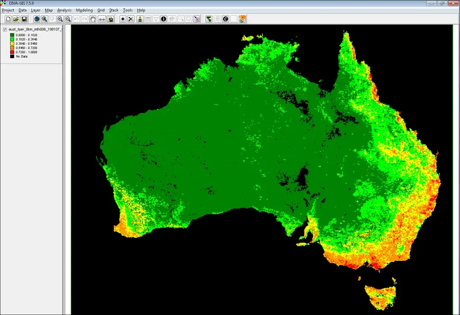
Task: Open the Stack menu
Action: (x=114, y=10)
